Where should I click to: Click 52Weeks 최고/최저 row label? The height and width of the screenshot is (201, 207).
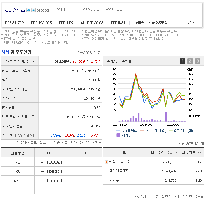point(17,71)
